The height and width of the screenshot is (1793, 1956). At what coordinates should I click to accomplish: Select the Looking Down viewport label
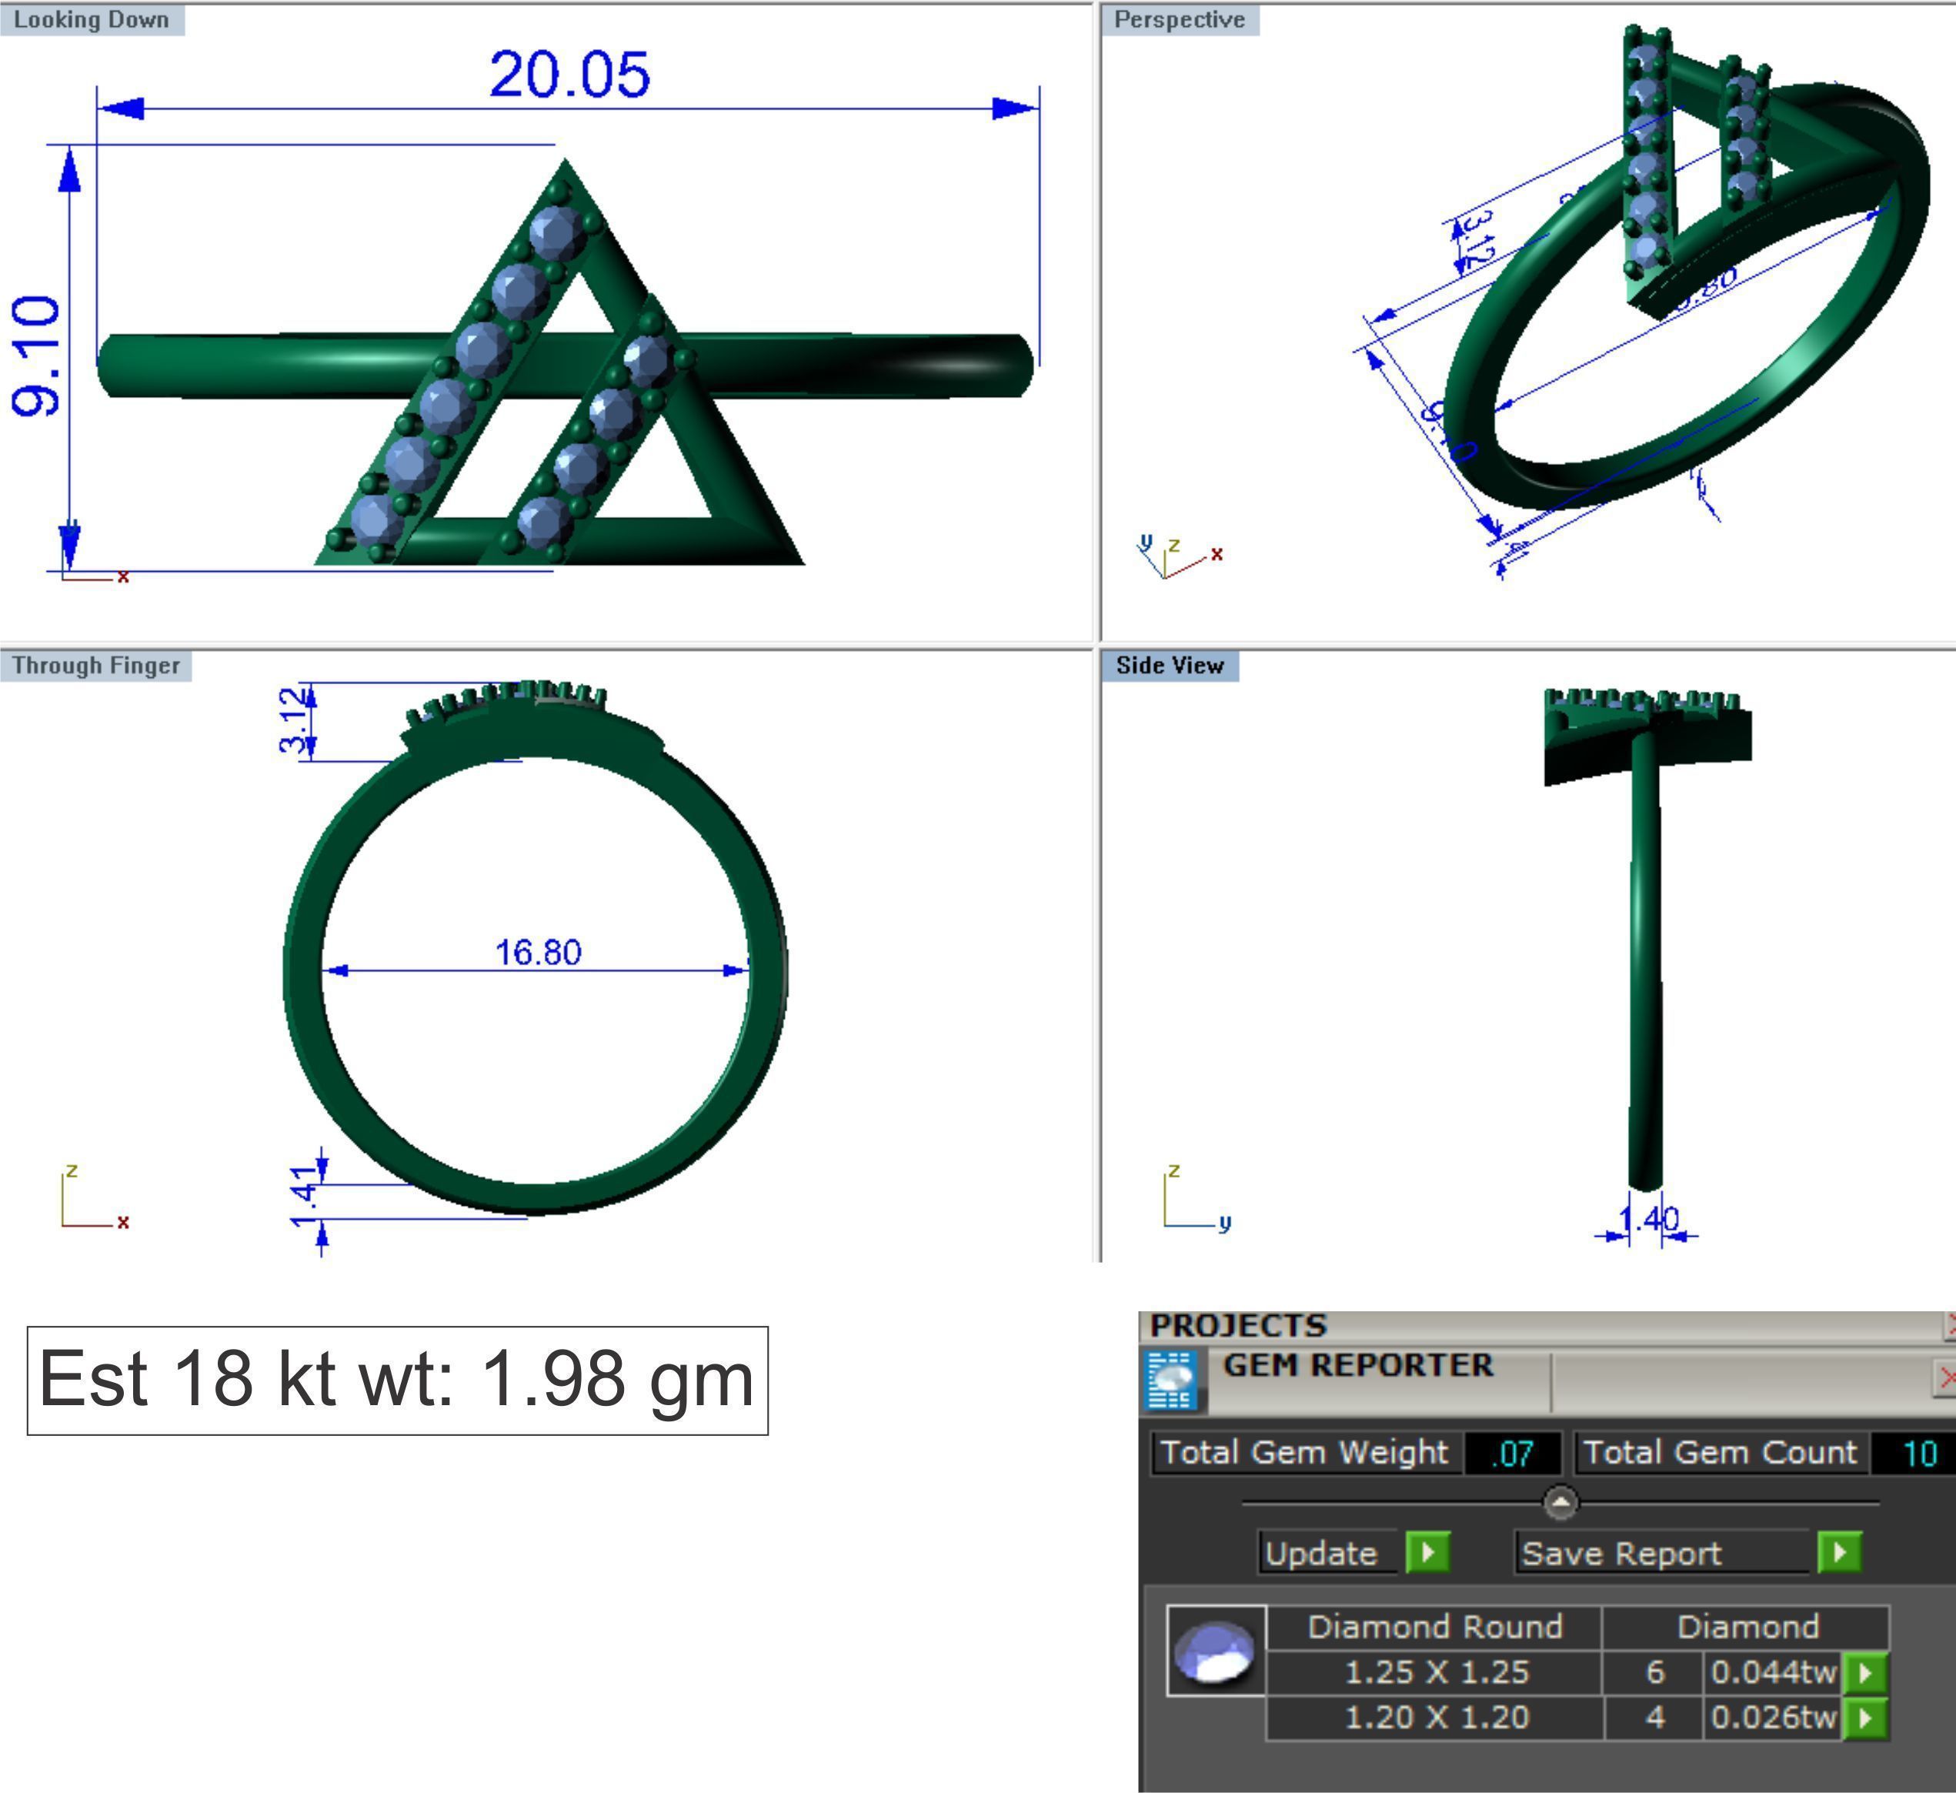click(x=92, y=19)
